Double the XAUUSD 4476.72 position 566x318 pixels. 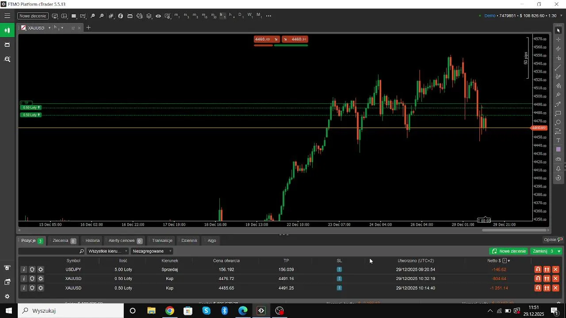pyautogui.click(x=547, y=279)
